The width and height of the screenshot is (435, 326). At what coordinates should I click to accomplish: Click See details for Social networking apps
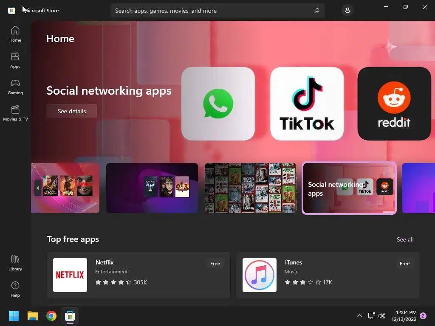[72, 111]
